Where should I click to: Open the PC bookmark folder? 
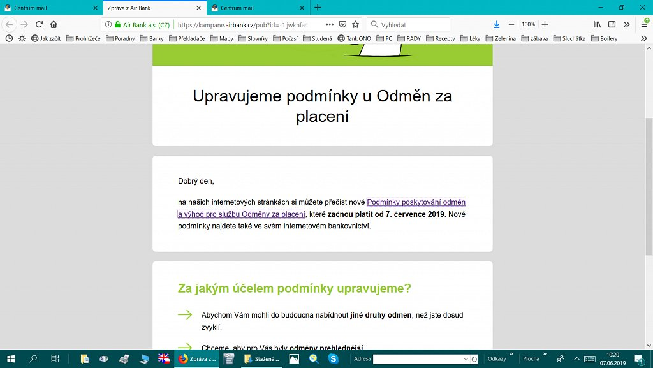(x=385, y=38)
